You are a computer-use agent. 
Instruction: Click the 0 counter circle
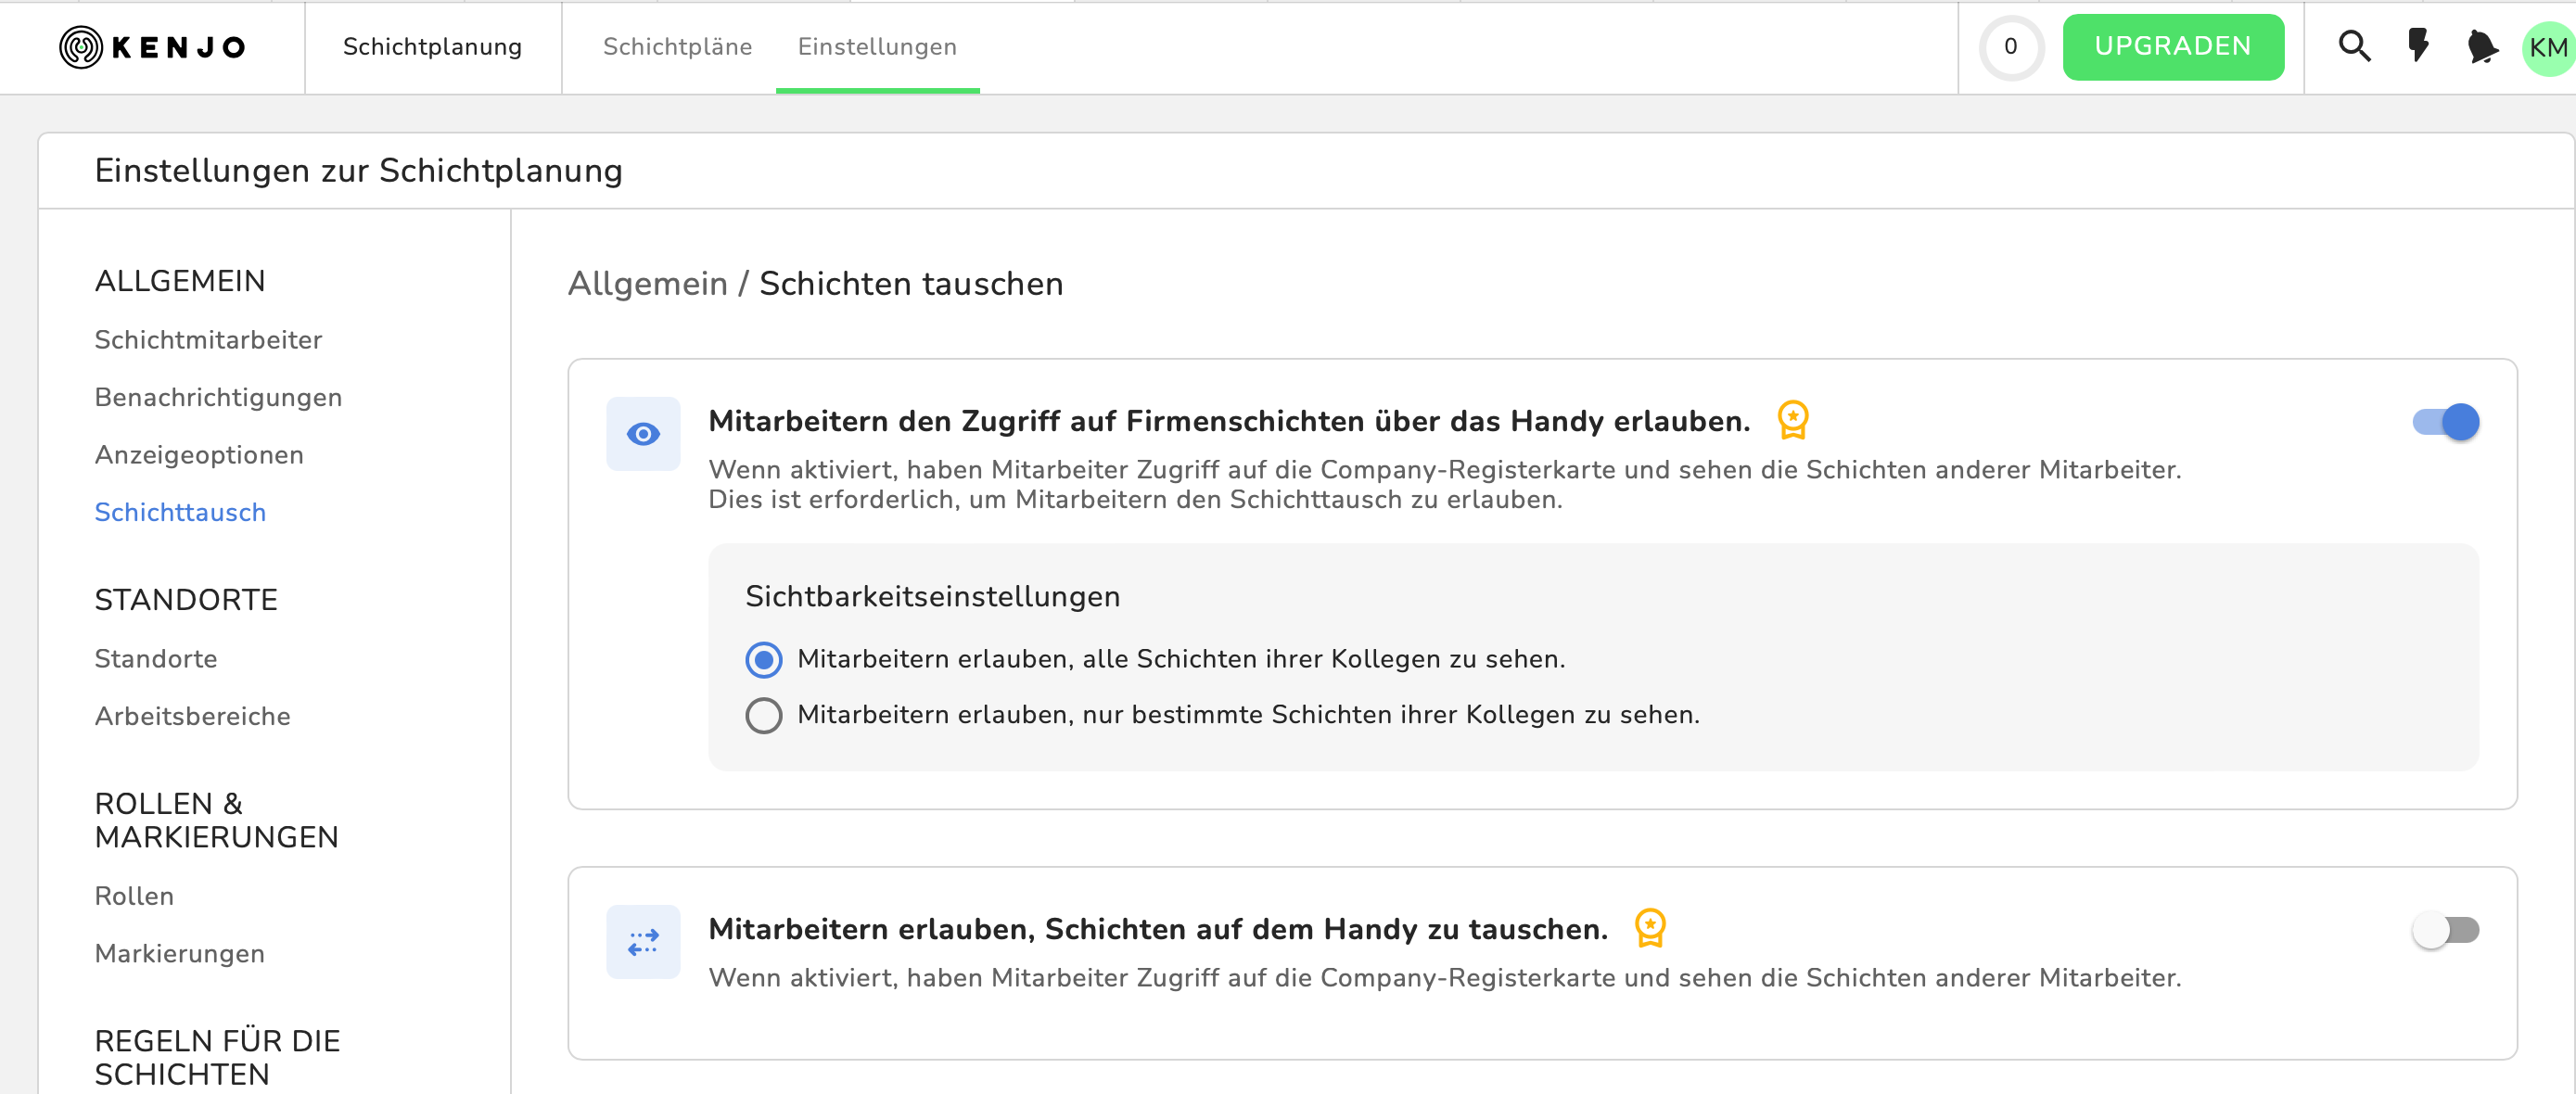[2011, 47]
